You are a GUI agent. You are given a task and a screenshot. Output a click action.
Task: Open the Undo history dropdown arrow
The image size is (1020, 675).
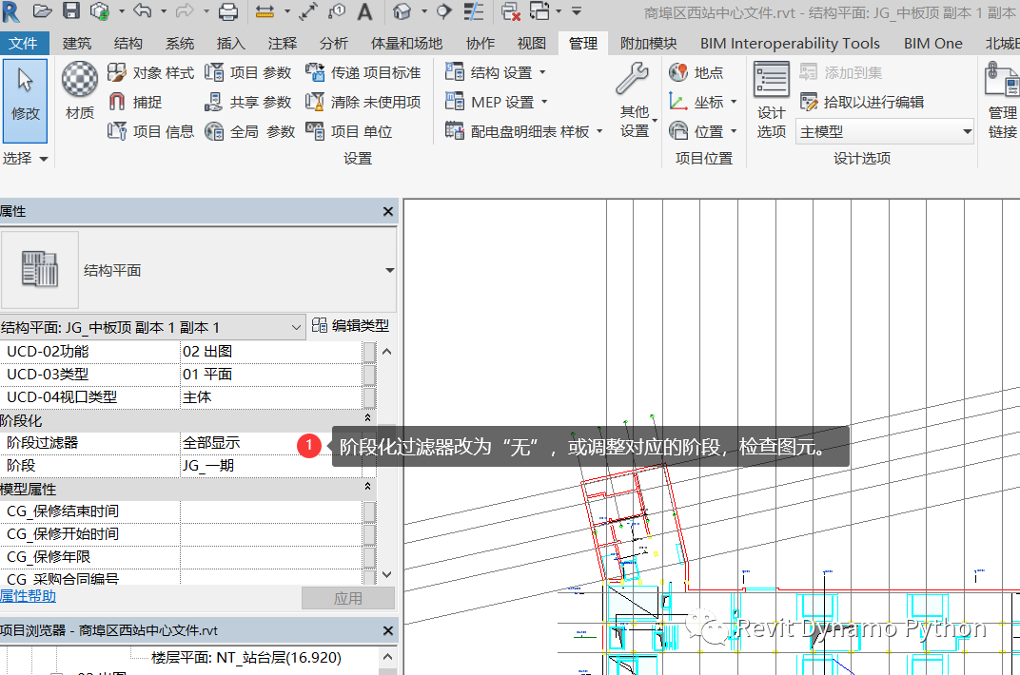tap(164, 11)
